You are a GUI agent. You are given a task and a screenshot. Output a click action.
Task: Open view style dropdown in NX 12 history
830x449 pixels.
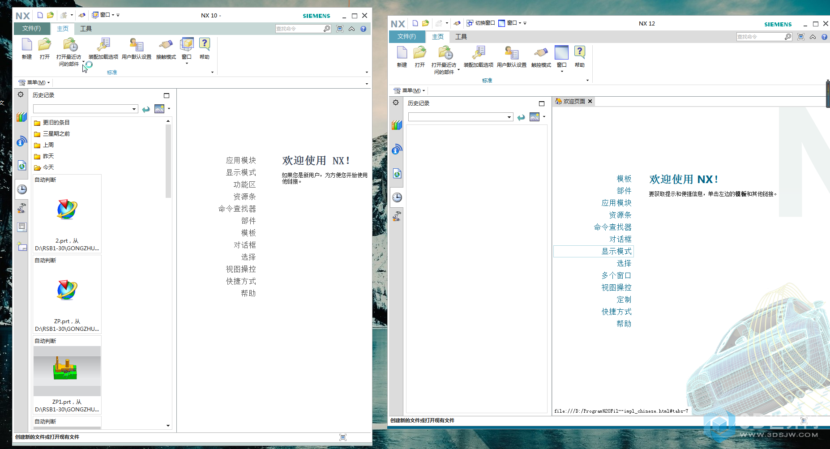tap(544, 117)
